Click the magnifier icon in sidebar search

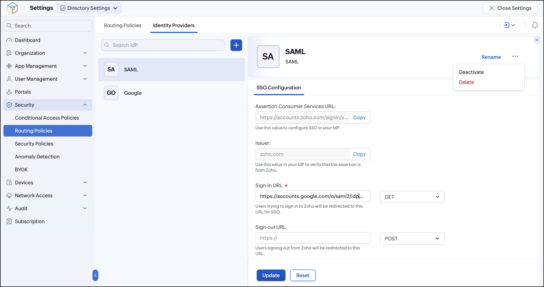(x=9, y=26)
